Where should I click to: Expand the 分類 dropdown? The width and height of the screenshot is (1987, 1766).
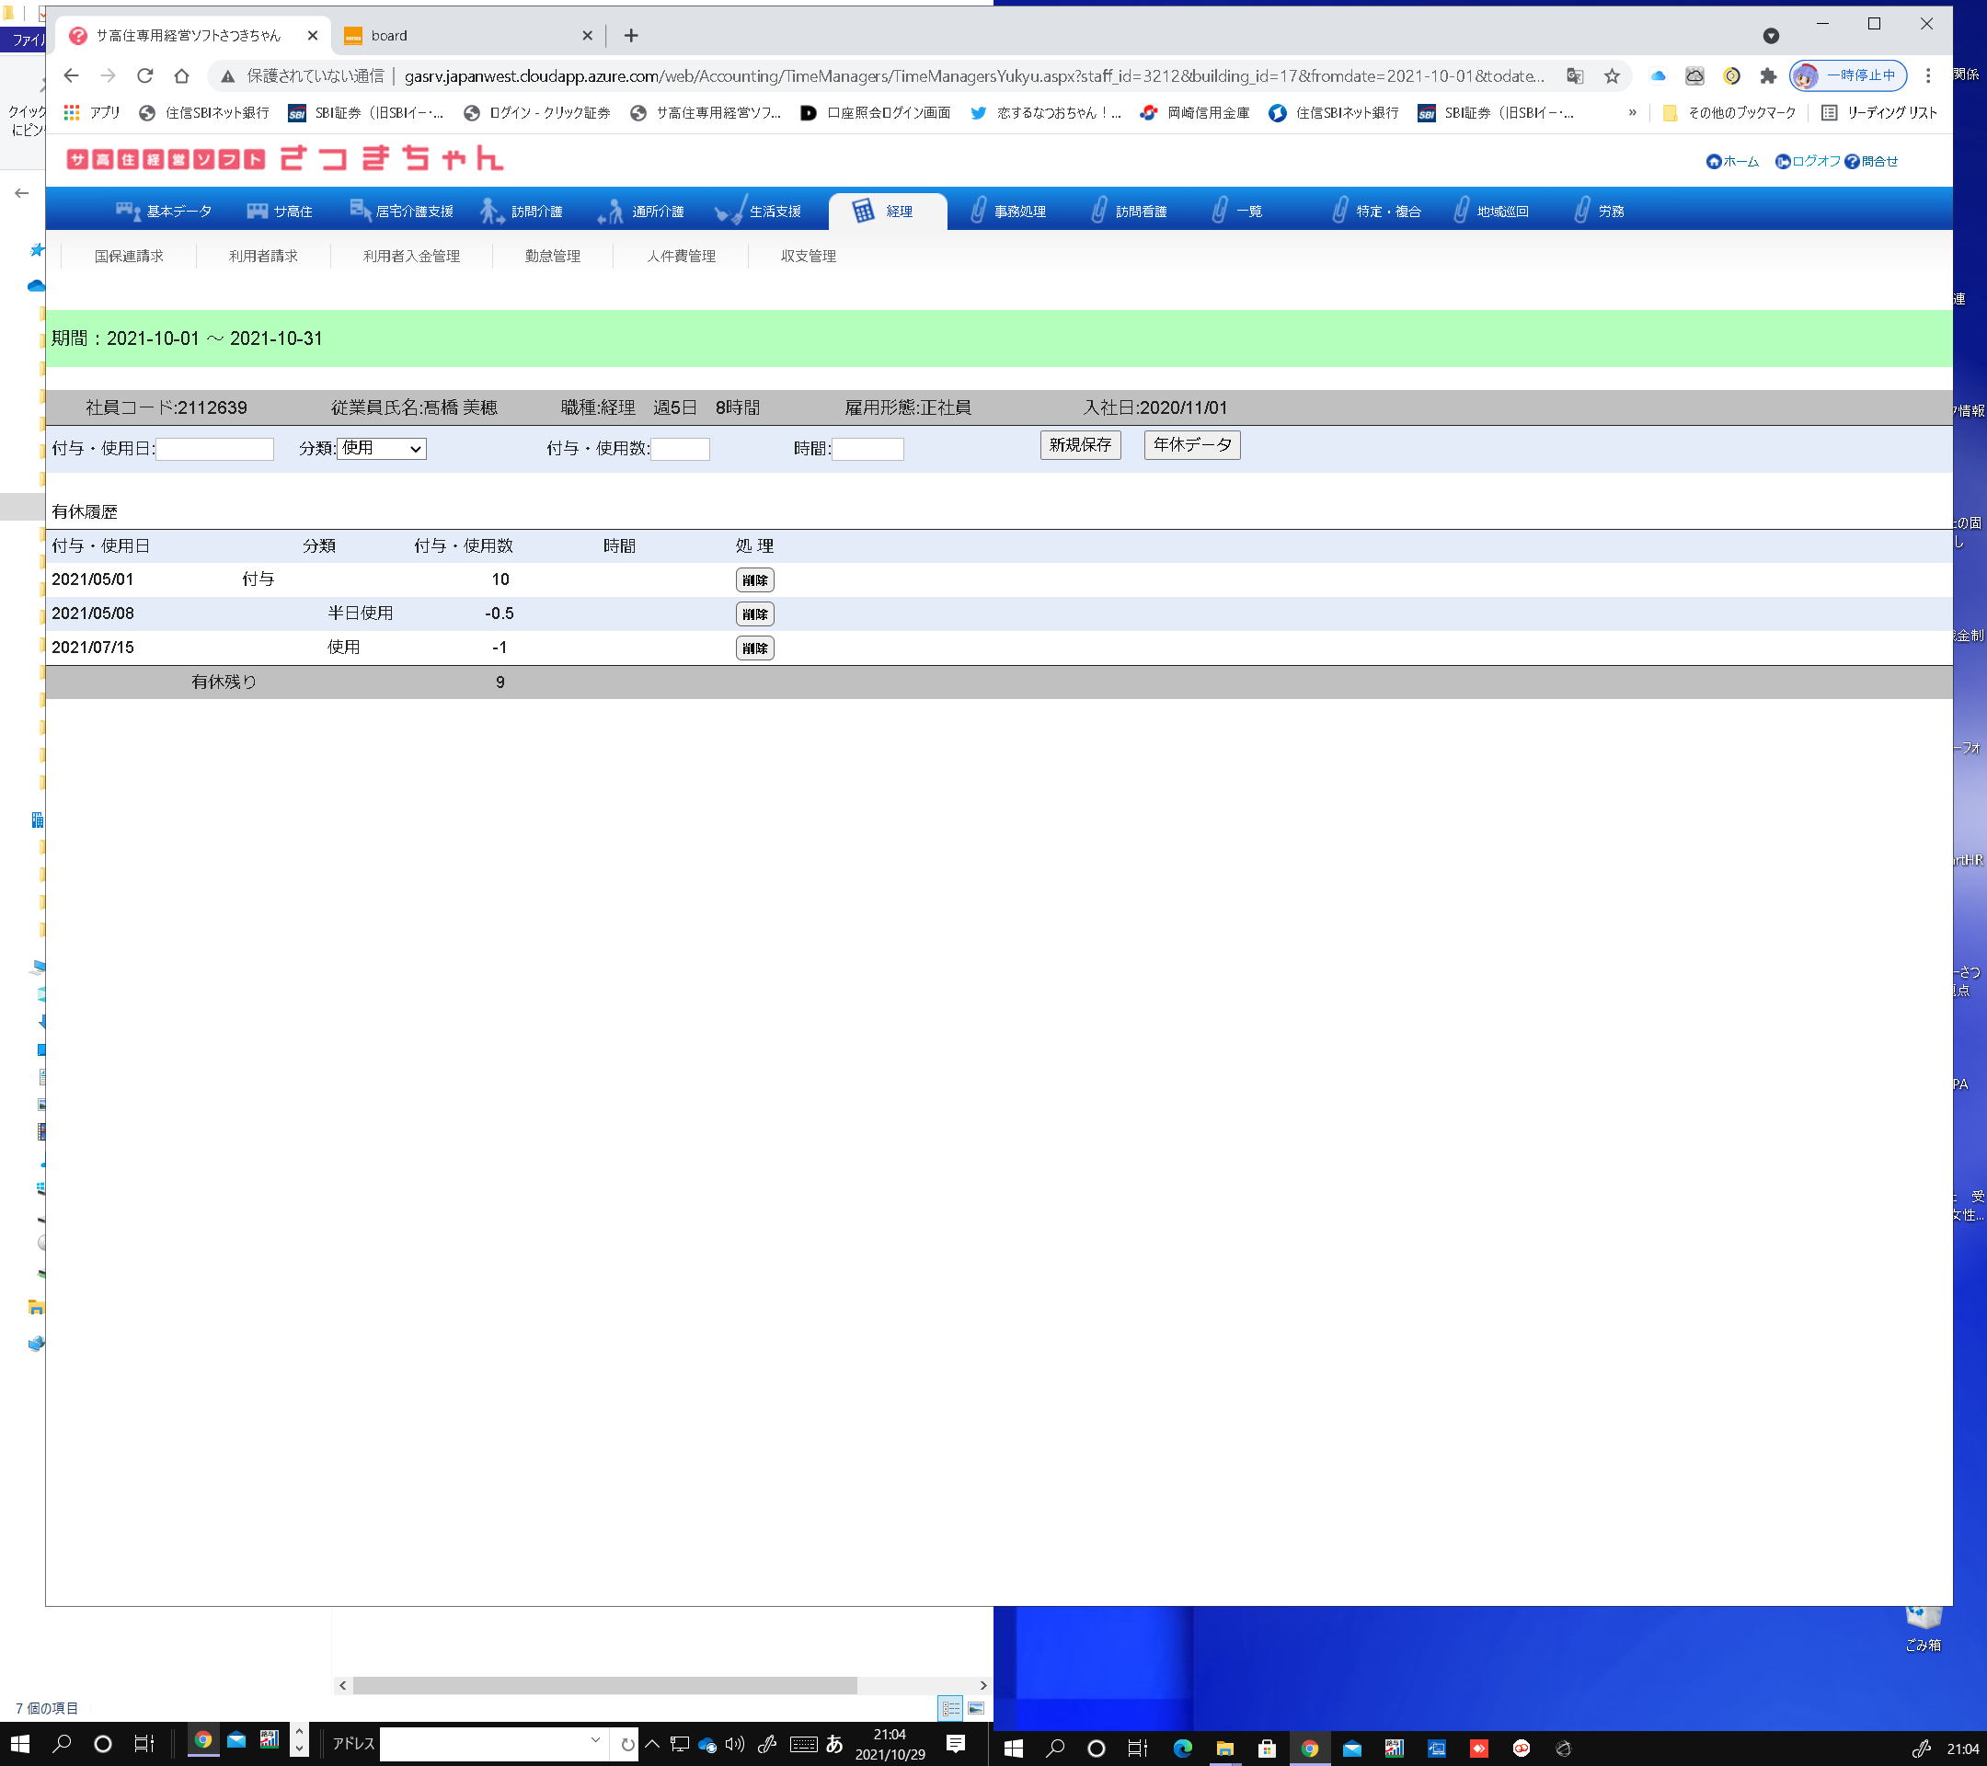pos(381,448)
